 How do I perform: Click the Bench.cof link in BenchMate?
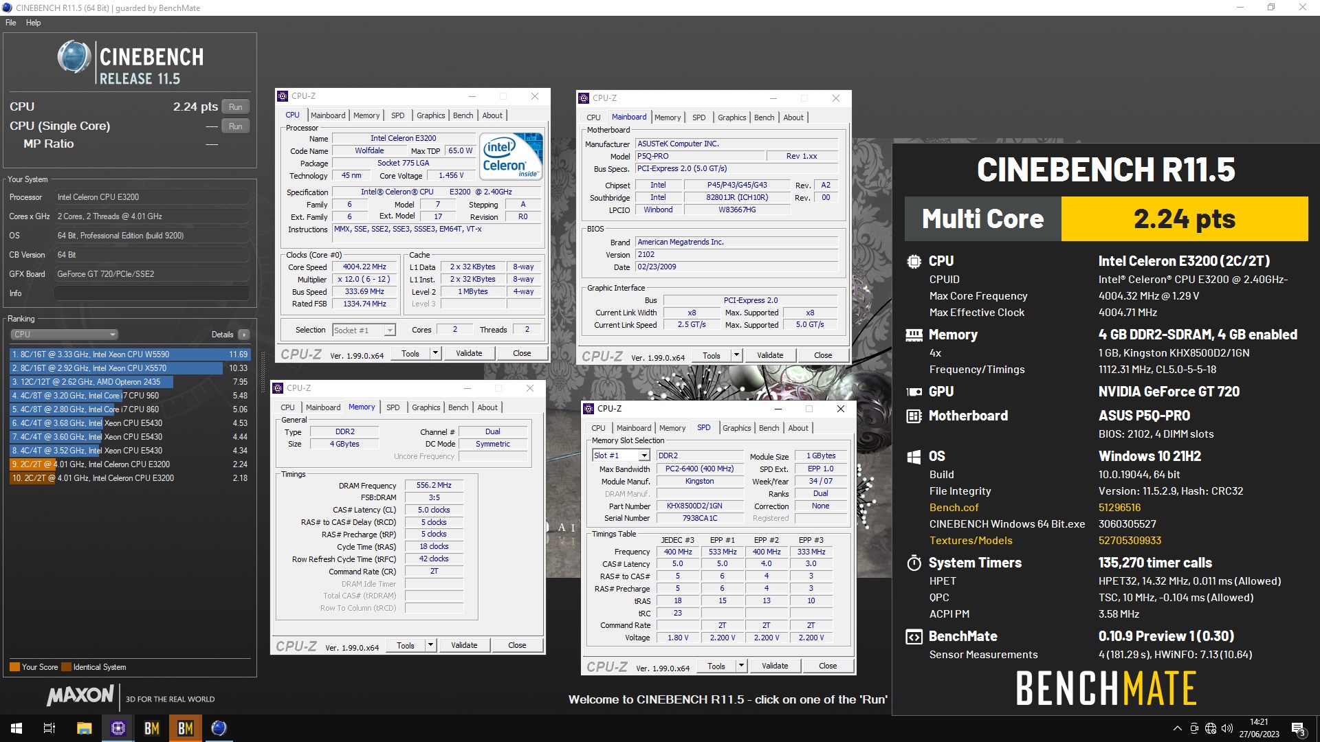point(954,508)
